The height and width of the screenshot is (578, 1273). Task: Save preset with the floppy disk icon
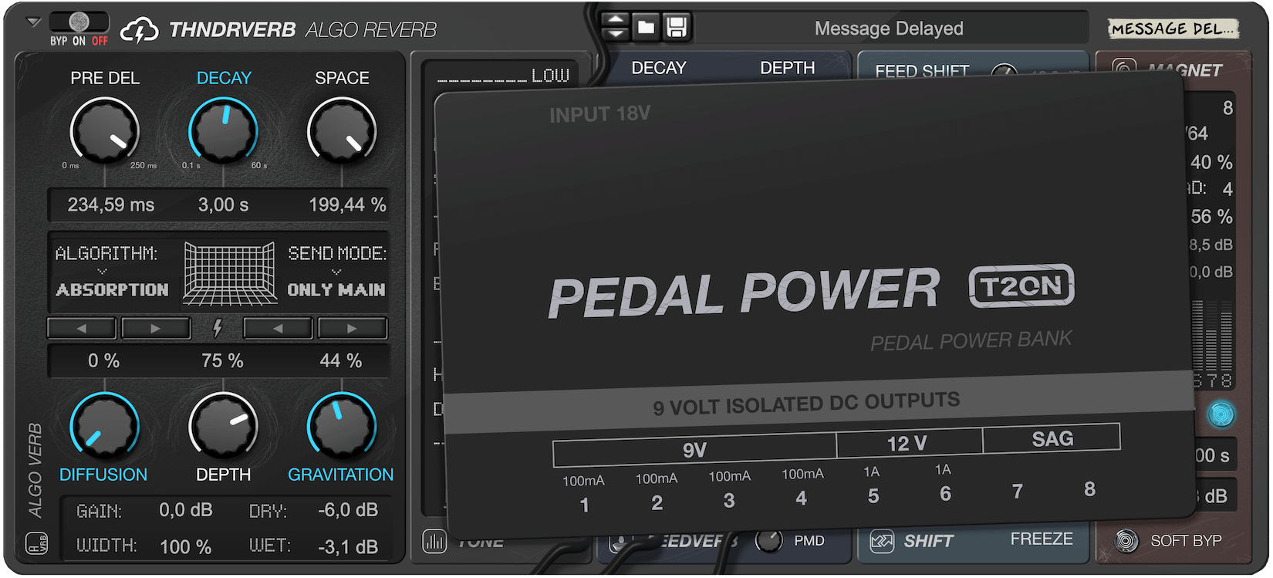(x=677, y=28)
